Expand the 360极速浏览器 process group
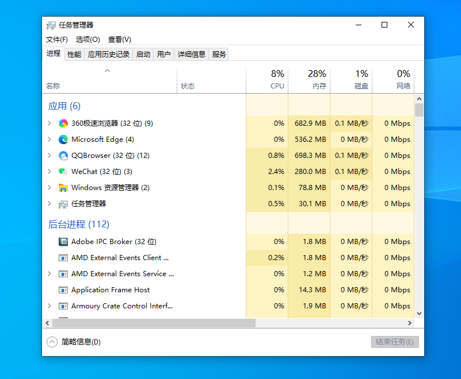Image resolution: width=461 pixels, height=379 pixels. coord(49,123)
